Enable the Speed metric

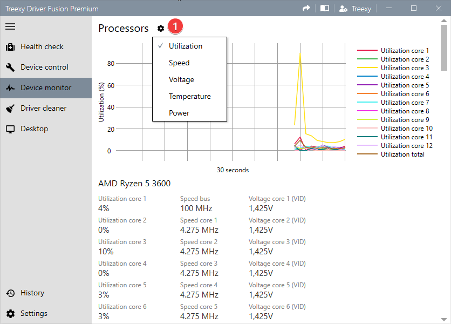(x=178, y=63)
